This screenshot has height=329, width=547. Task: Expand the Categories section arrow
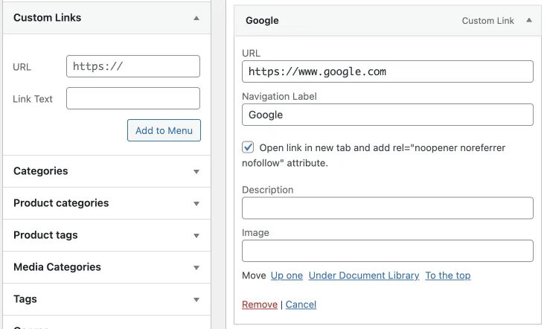196,171
